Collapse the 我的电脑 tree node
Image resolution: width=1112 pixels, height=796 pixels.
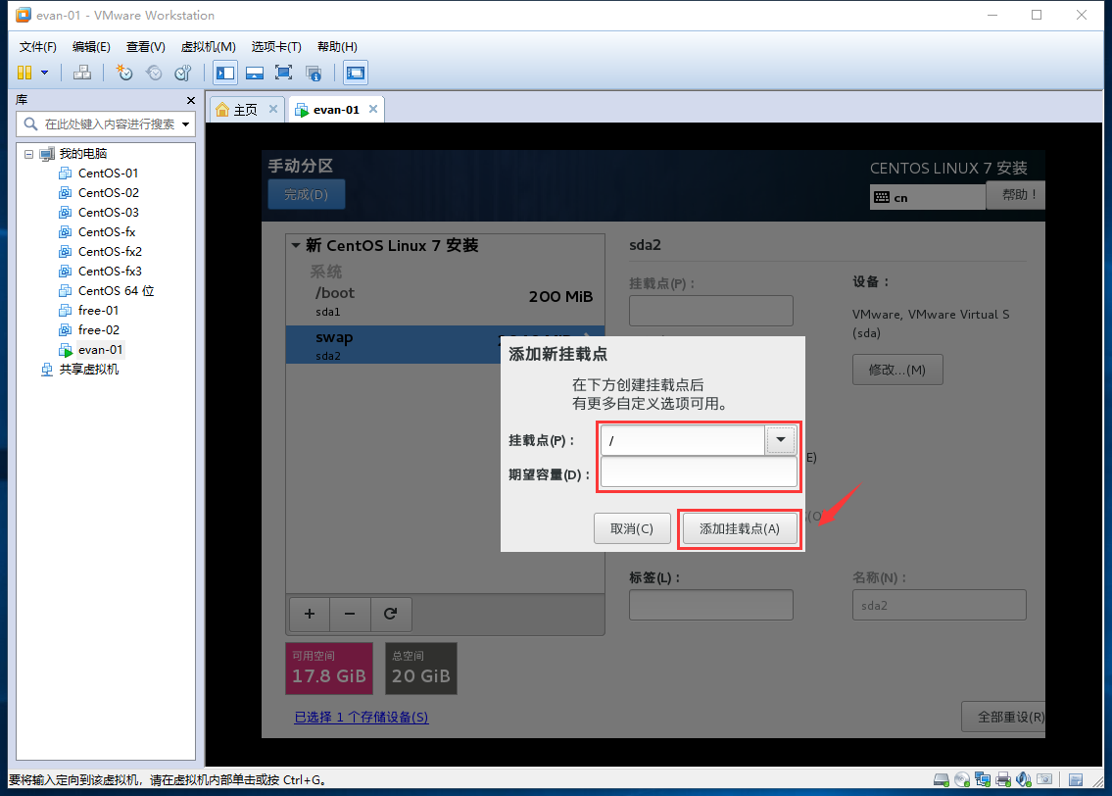pyautogui.click(x=28, y=154)
